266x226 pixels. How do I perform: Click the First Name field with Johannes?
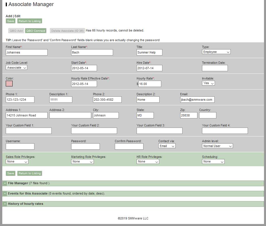pyautogui.click(x=27, y=52)
